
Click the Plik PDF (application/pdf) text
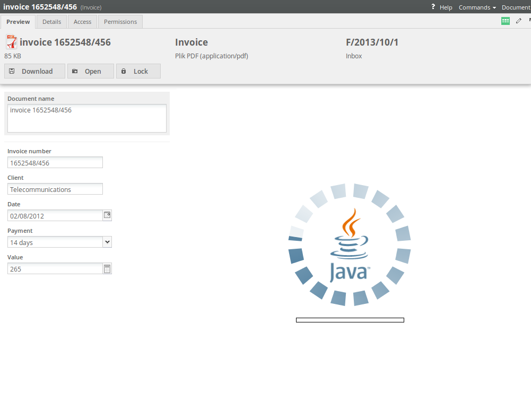point(211,56)
